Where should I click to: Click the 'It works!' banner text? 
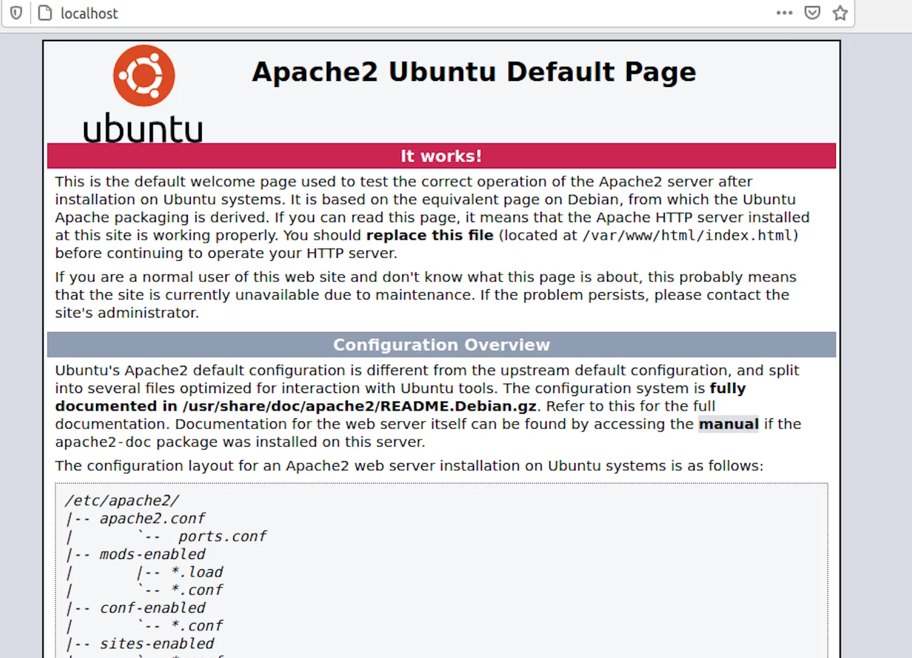(442, 156)
